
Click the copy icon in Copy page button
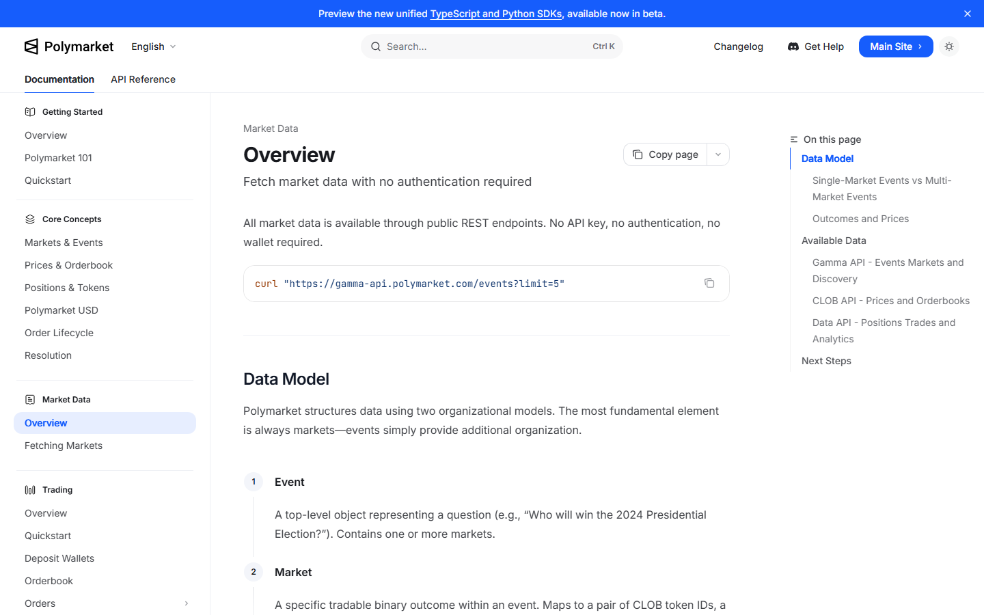pyautogui.click(x=638, y=154)
